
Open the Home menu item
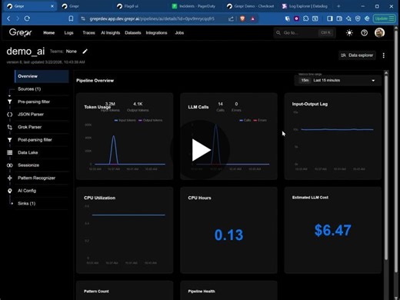pos(49,33)
